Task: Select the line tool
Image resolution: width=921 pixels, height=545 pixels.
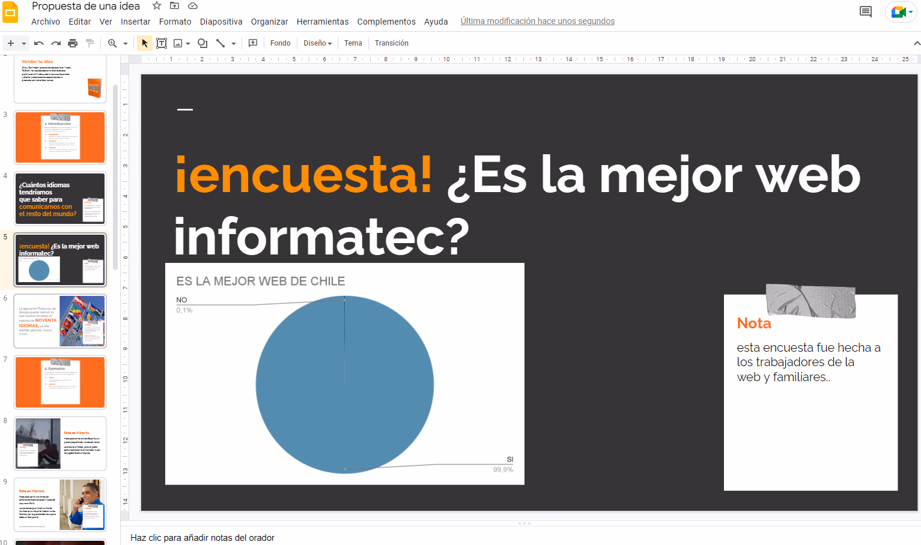Action: (x=220, y=43)
